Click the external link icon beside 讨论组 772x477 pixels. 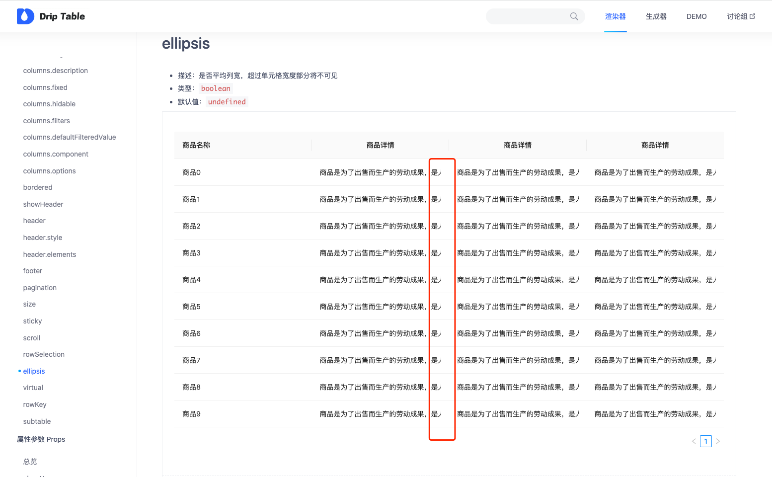[x=752, y=16]
